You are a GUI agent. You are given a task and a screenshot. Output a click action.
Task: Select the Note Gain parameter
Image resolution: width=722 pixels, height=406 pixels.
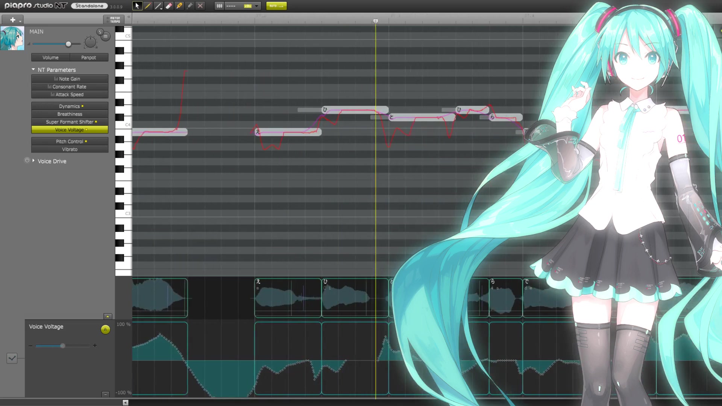click(70, 79)
